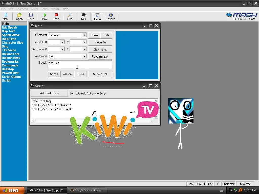Viewport: 259px width, 194px height.
Task: Select Adv Speak in the sidebar
Action: tap(9, 28)
